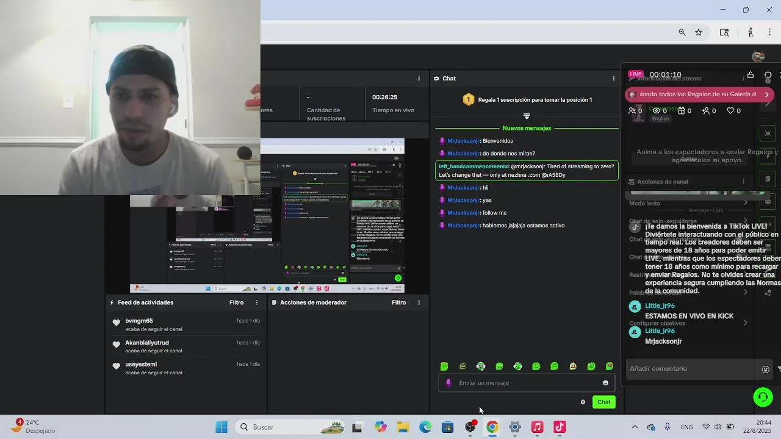Viewport: 781px width, 439px height.
Task: Click the Cantidad de suscripciones stat card
Action: coord(333,104)
